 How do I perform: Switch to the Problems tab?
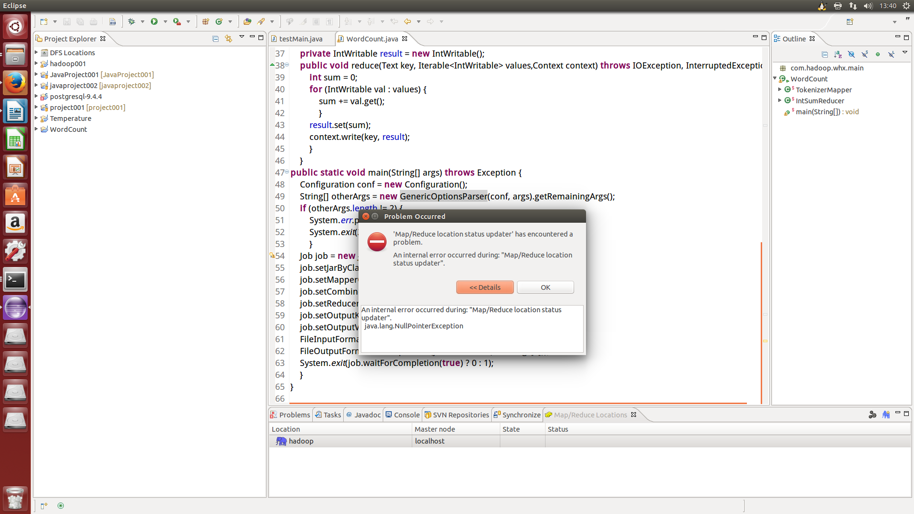click(290, 415)
